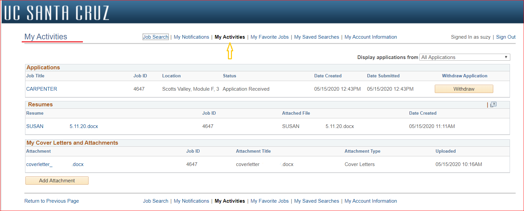Image resolution: width=524 pixels, height=211 pixels.
Task: Open the Resumes grid in a new window icon
Action: 493,105
